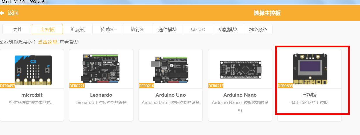Click the DFR0221 product tag
This screenshot has width=360, height=135.
coord(77,86)
